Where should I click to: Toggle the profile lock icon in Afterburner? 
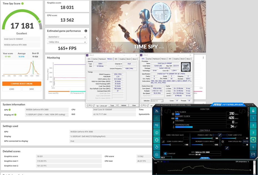(253, 111)
